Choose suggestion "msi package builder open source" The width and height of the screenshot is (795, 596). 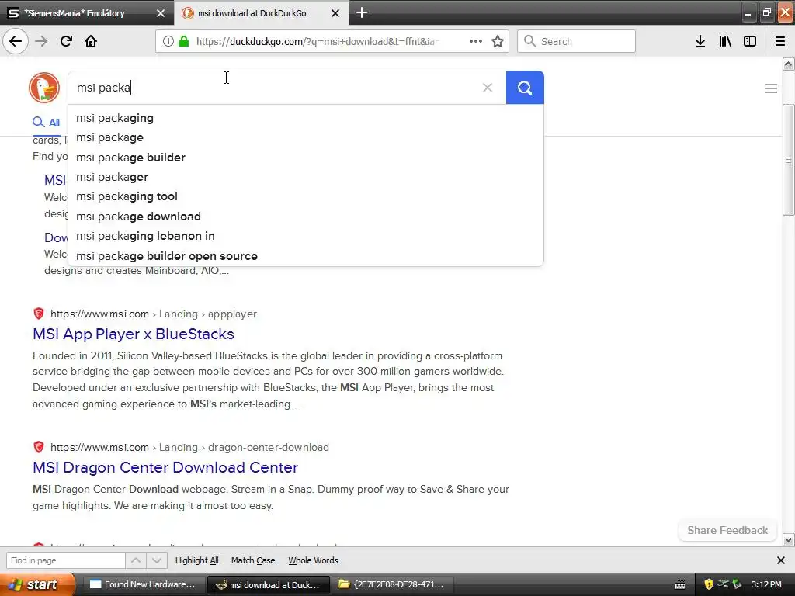coord(306,256)
